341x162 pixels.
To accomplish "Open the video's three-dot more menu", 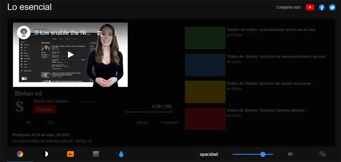I will coord(115,33).
